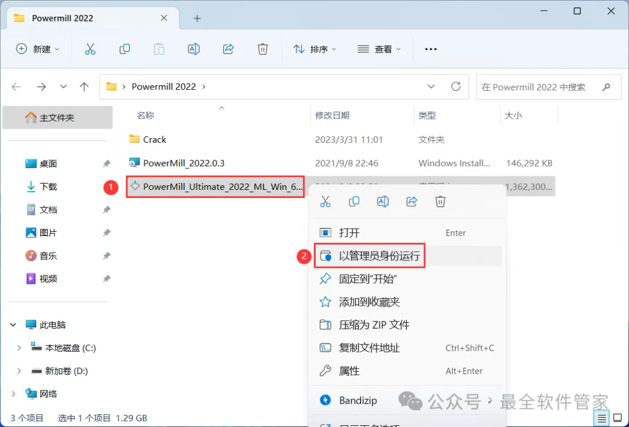Click the Copy icon in the context menu
Viewport: 629px width, 427px height.
point(354,202)
